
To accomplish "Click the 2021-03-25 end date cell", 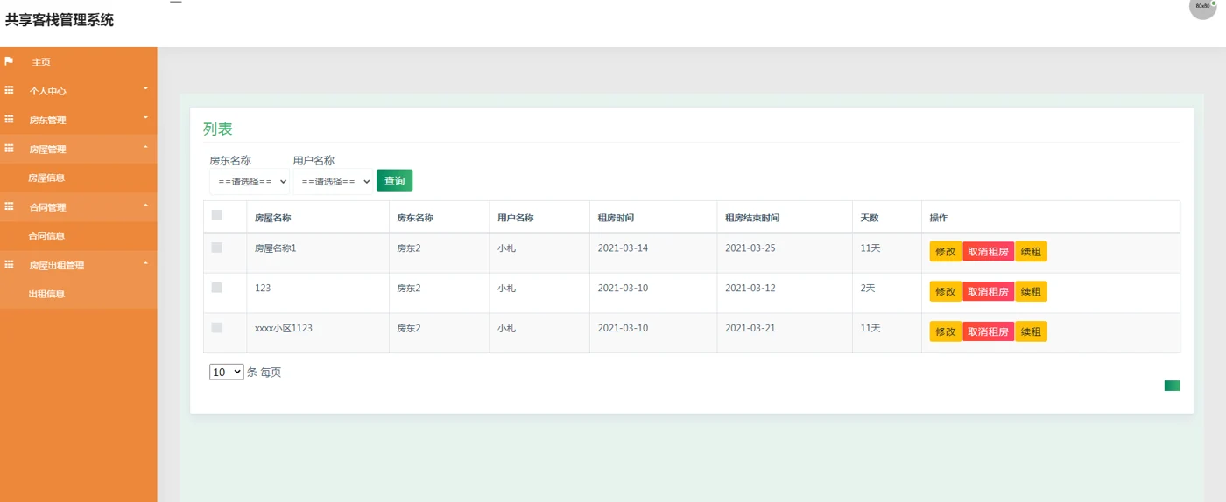I will tap(750, 248).
